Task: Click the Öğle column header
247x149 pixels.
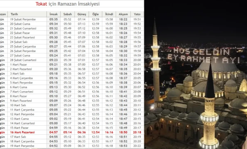Action: pos(95,14)
